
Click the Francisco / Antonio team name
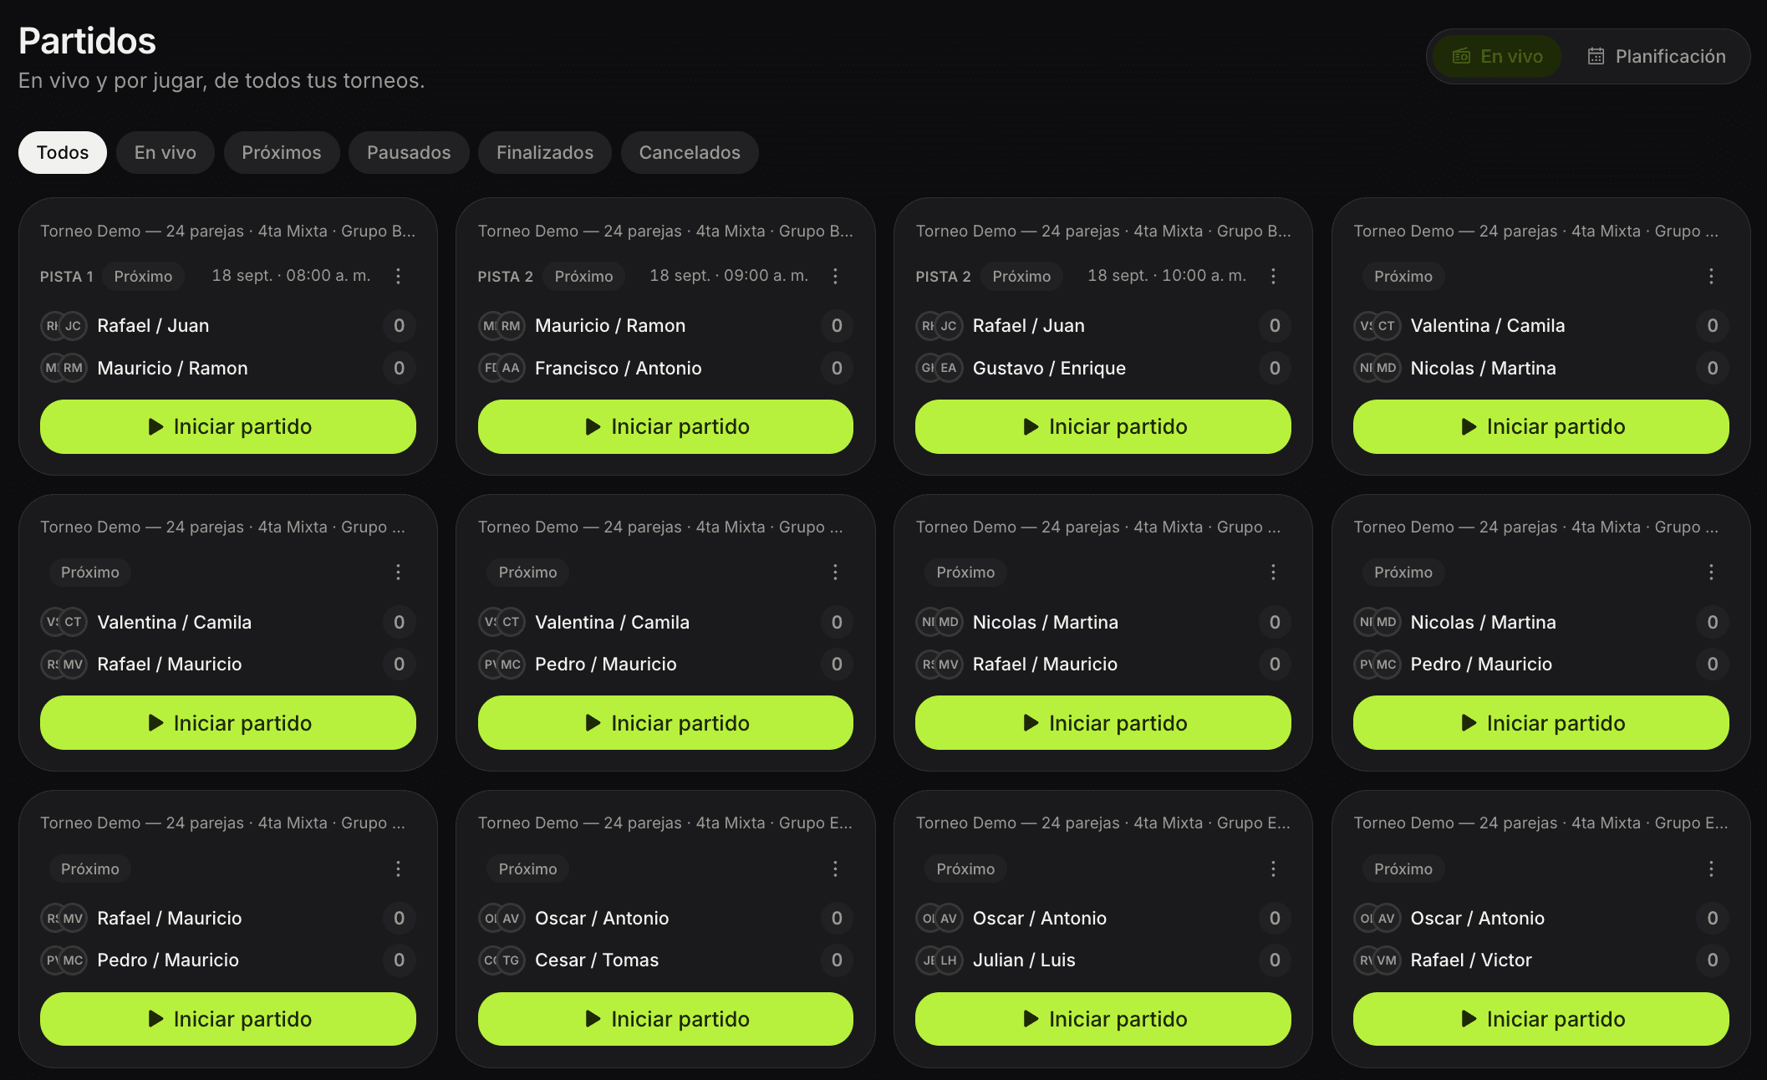tap(619, 368)
